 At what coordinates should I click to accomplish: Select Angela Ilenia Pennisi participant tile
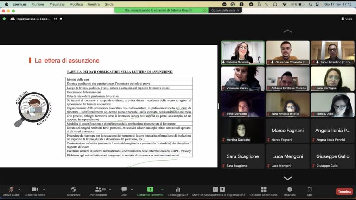333,131
